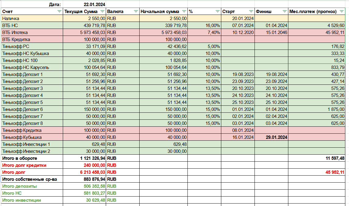Select the Тинькофф Депозит 4 cell

[32, 95]
